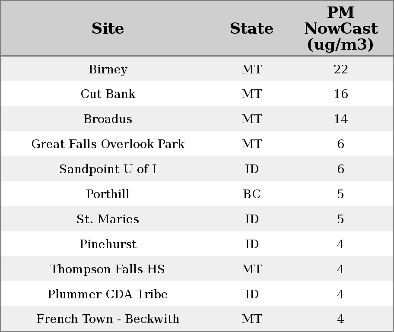The image size is (394, 332).
Task: Click the PM NowCast column header
Action: (x=340, y=28)
